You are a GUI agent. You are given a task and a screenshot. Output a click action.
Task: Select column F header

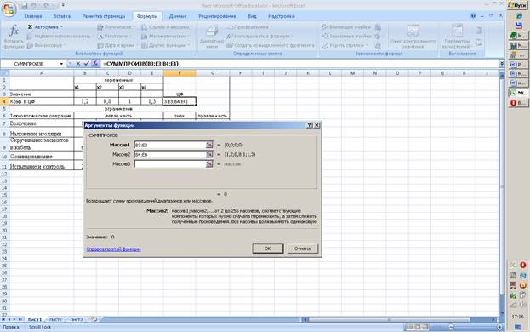coord(180,73)
